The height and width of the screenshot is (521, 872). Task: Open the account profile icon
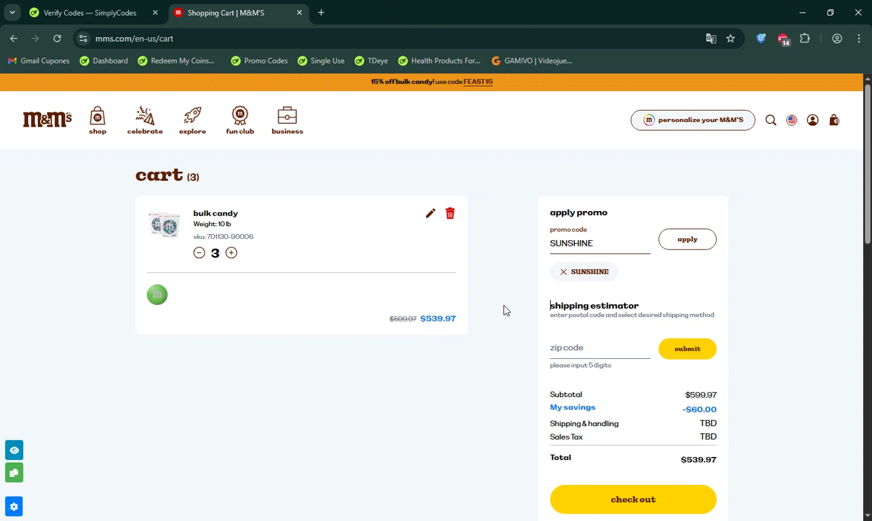[x=813, y=120]
